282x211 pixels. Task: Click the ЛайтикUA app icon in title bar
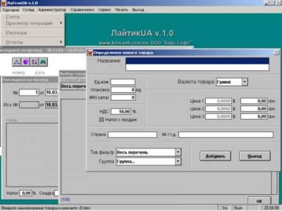click(x=3, y=3)
